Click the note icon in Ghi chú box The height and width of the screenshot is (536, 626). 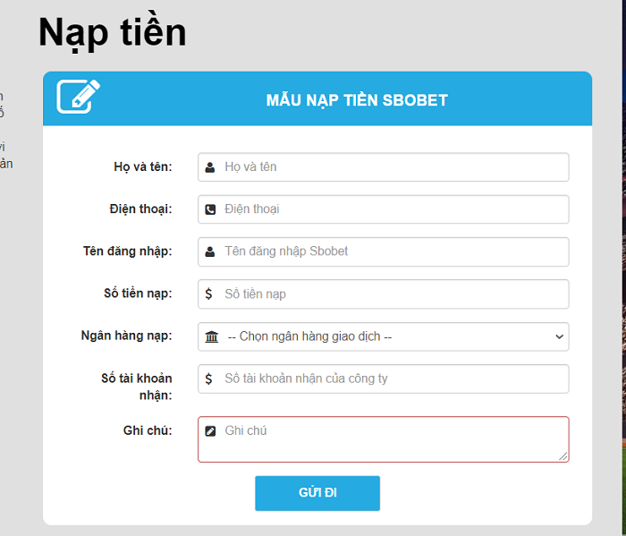pos(210,431)
